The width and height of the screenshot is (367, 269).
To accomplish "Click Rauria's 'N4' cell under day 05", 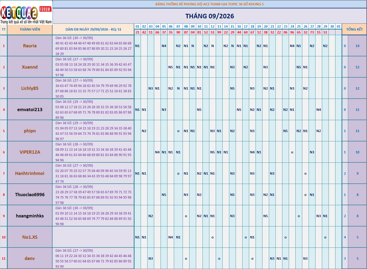I will 164,46.
